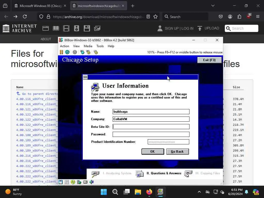The height and width of the screenshot is (198, 264).
Task: Open a new Firefox tab
Action: click(x=133, y=6)
